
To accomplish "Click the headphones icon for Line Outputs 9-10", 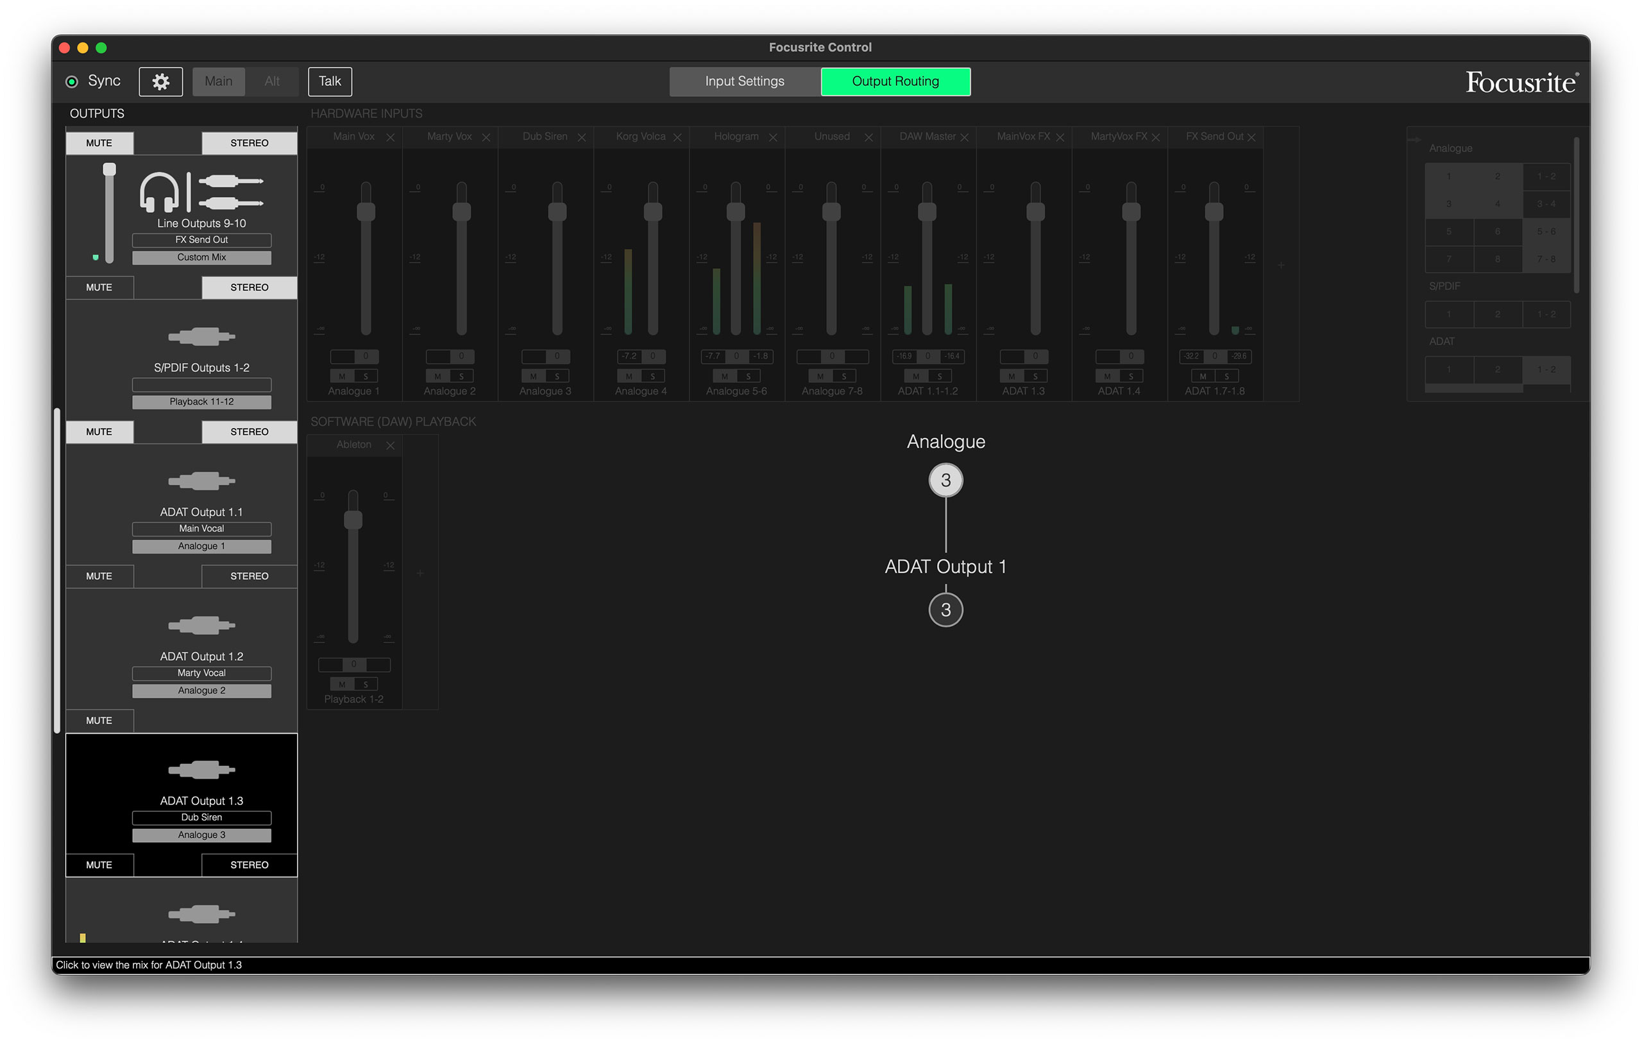I will point(159,192).
